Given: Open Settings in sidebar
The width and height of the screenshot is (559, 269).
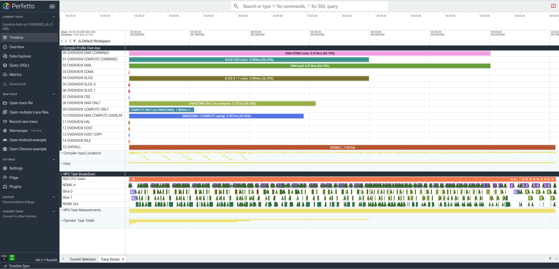Looking at the screenshot, I should (29, 168).
